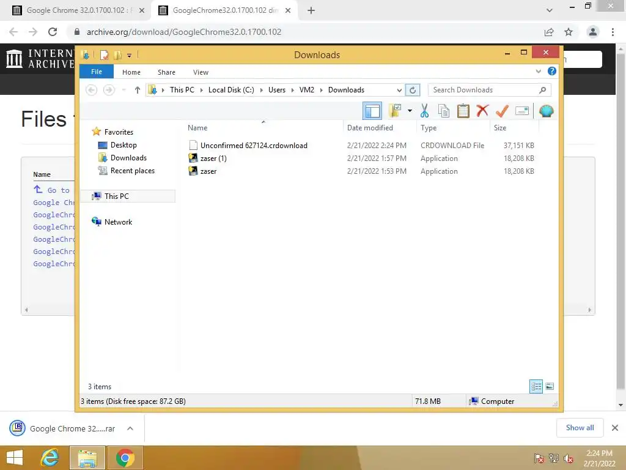Click the folder options icon with checkmark
Image resolution: width=626 pixels, height=470 pixels.
click(x=395, y=111)
